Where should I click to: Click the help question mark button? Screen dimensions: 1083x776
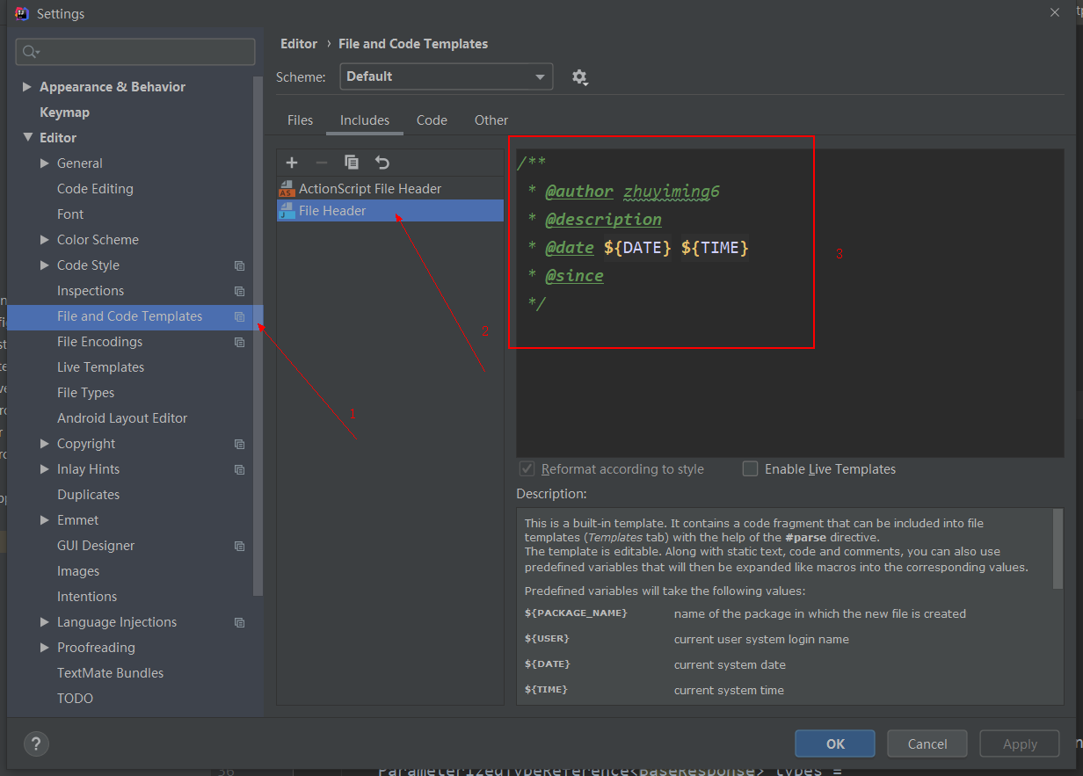[x=36, y=743]
